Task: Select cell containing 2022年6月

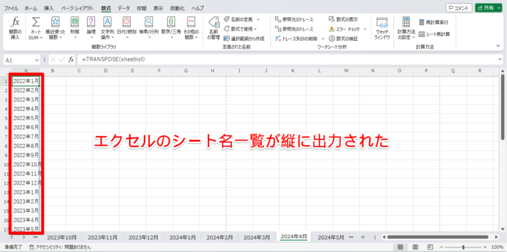Action: coord(26,127)
